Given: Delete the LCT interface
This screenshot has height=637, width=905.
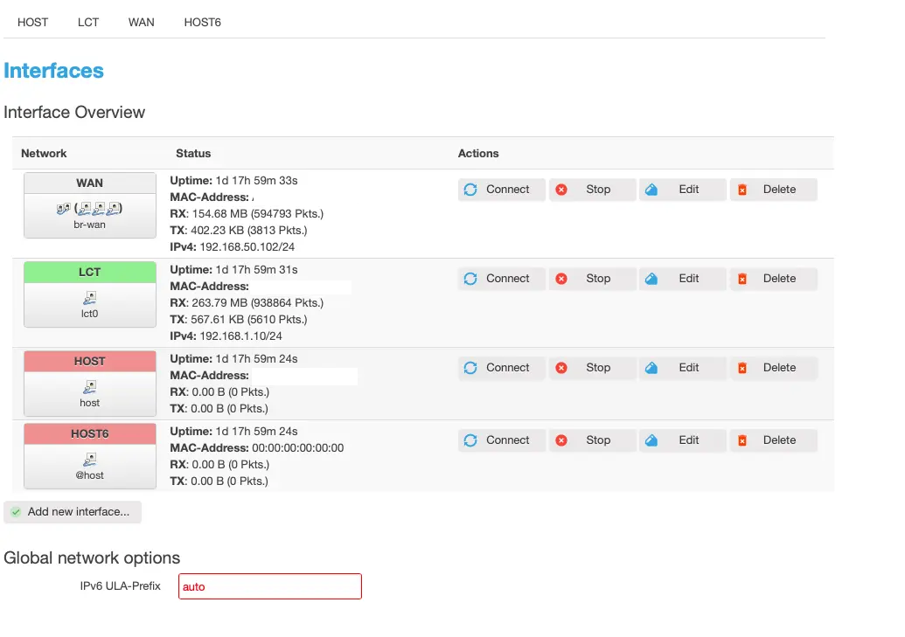Looking at the screenshot, I should click(774, 279).
